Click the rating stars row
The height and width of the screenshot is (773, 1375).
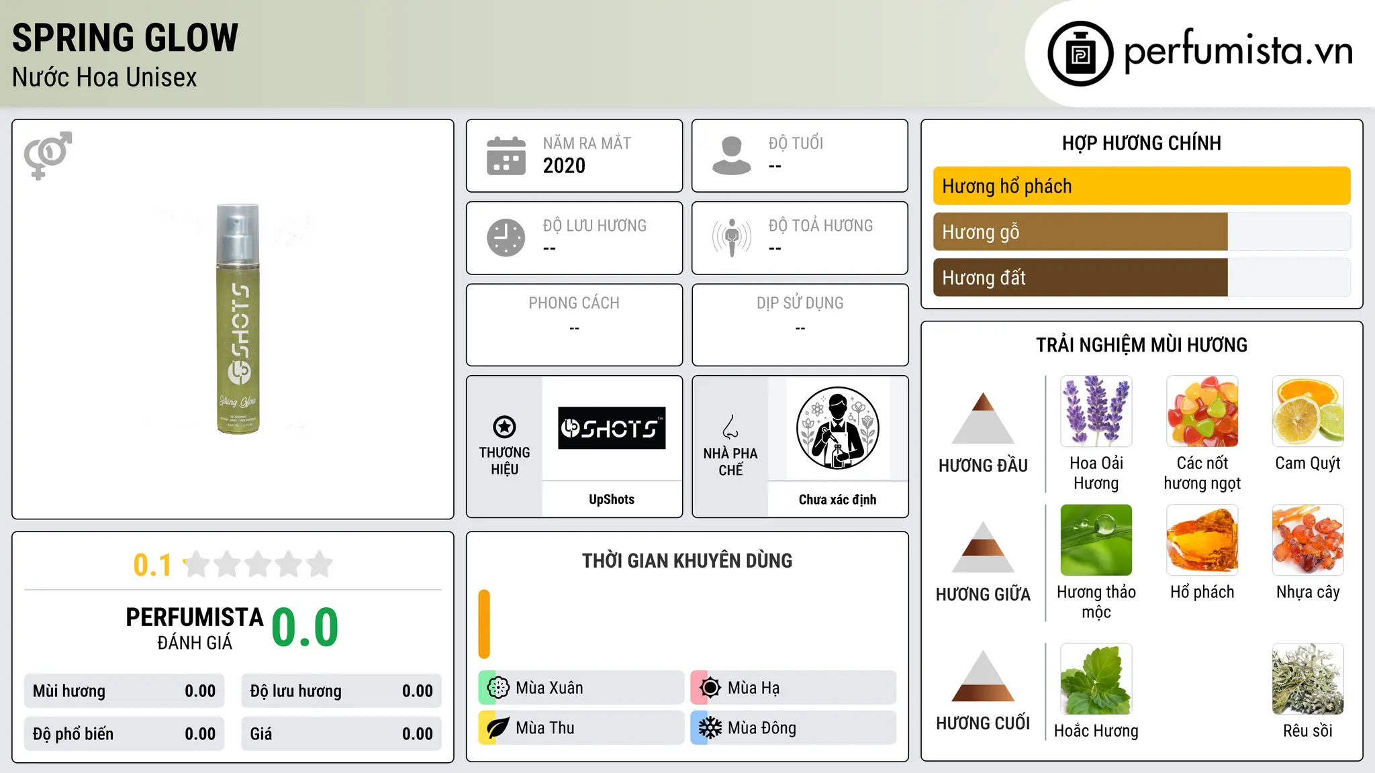pos(258,564)
